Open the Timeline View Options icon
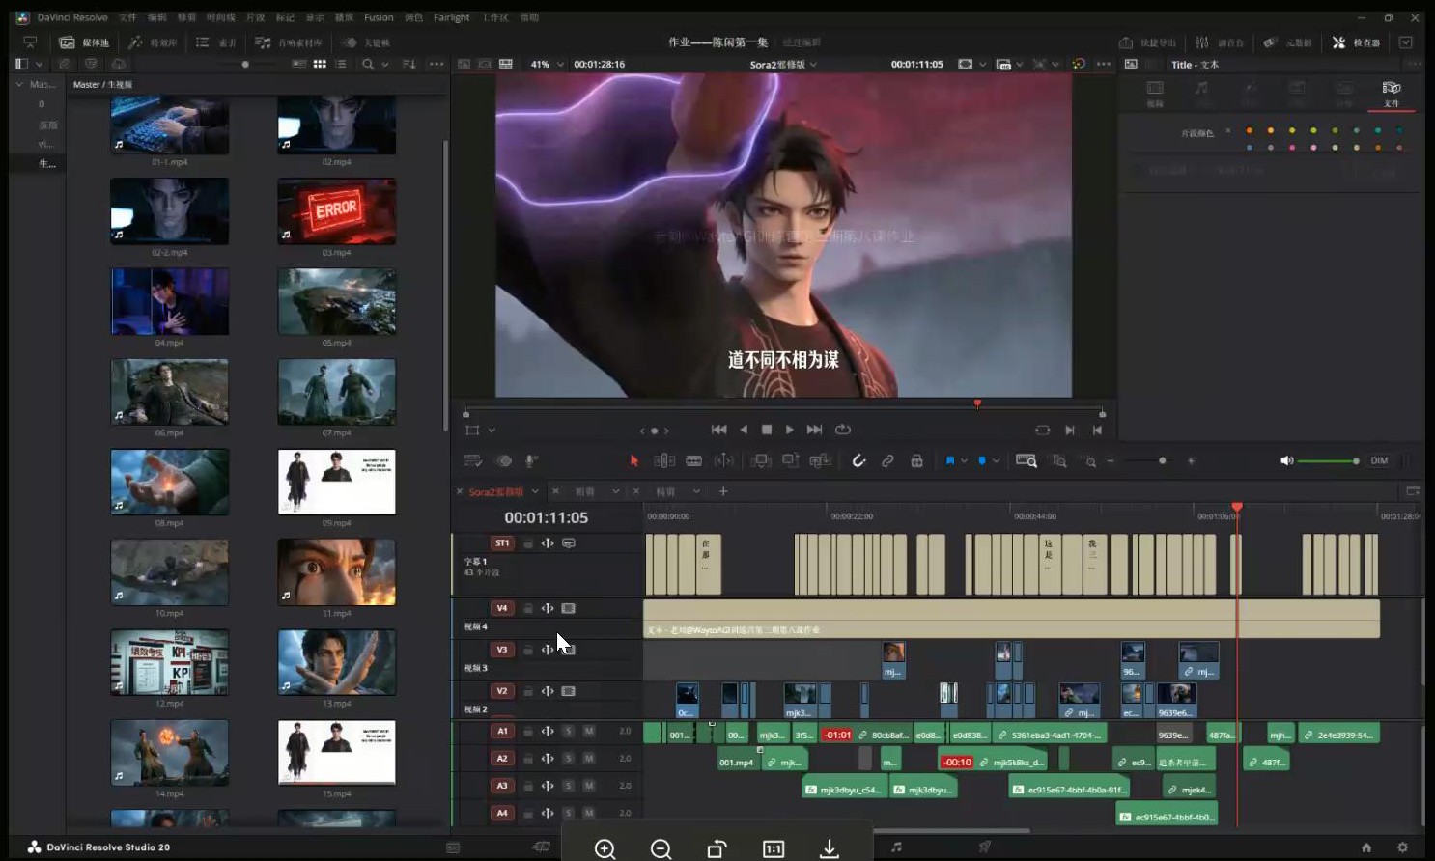The image size is (1435, 861). click(472, 461)
